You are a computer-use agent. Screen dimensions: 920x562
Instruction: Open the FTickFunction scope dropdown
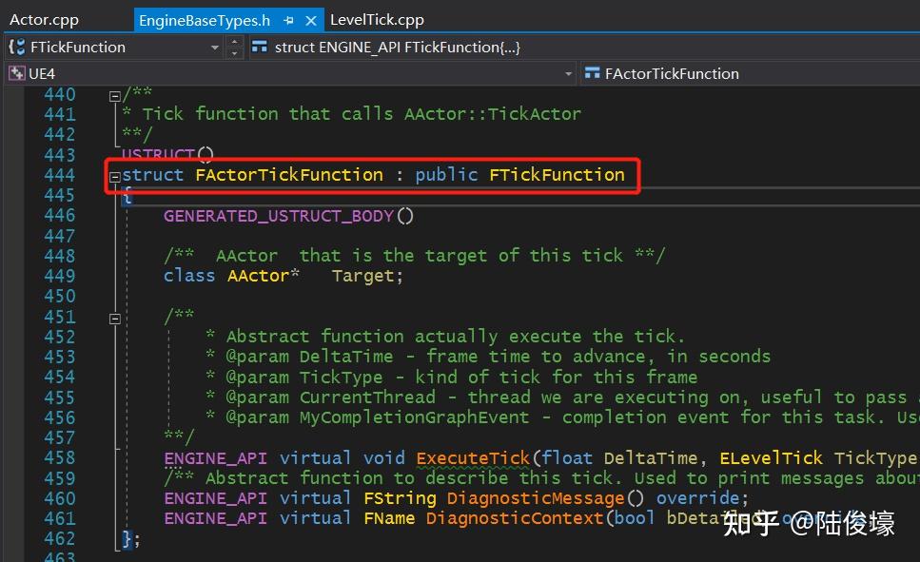coord(217,47)
